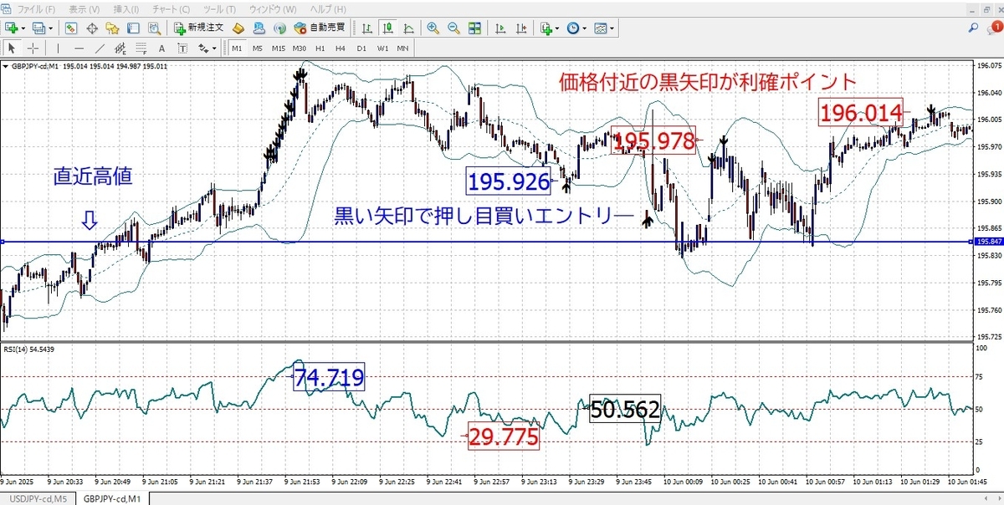Image resolution: width=1004 pixels, height=505 pixels.
Task: Open ツール (T) menu
Action: [x=219, y=8]
